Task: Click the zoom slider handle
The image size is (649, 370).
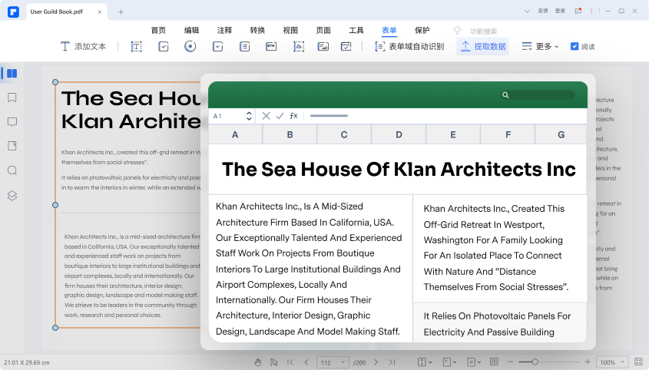Action: (x=535, y=362)
